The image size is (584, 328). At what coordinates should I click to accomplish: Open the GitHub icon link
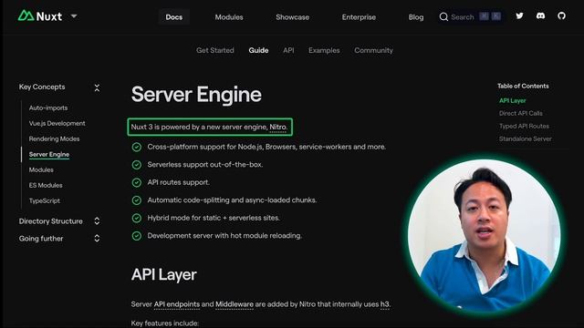[x=561, y=15]
